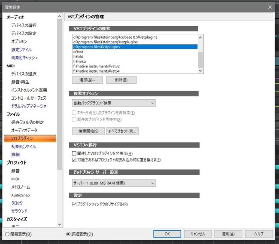Image resolution: width=279 pixels, height=244 pixels.
Task: Open デバイスの設定 page
Action: [x=24, y=34]
